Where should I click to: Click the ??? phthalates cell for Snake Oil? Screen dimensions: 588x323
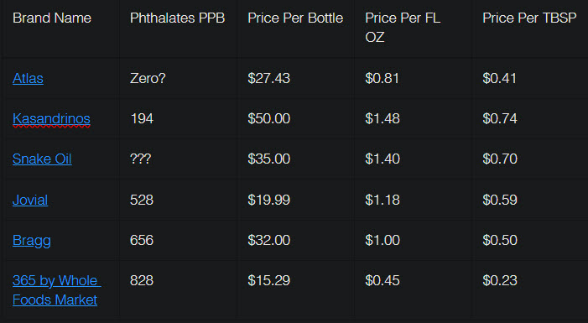click(x=140, y=159)
